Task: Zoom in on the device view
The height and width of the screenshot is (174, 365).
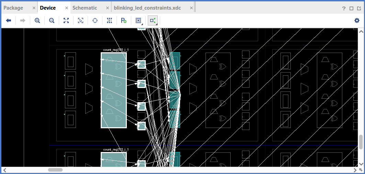Action: [x=37, y=21]
